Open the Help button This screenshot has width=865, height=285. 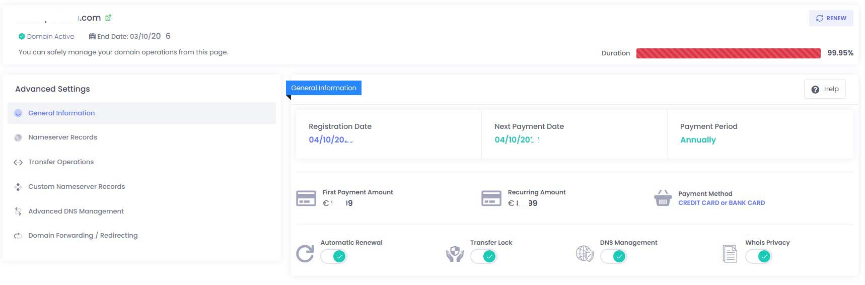(825, 89)
